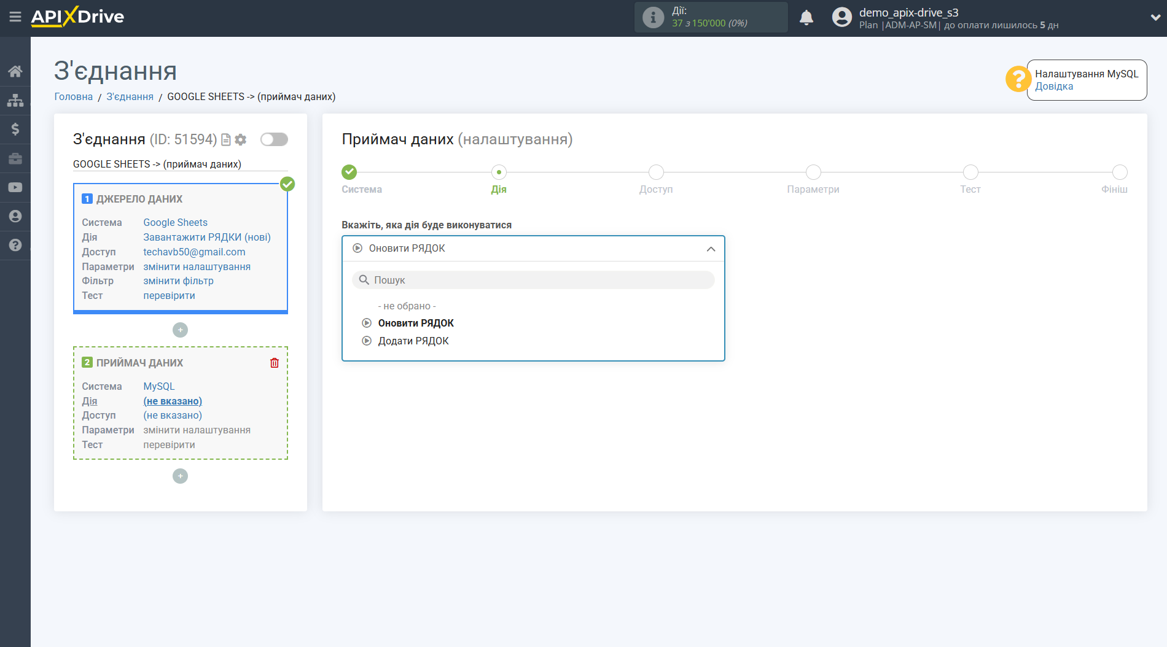Click the Головна breadcrumb link
1167x647 pixels.
(x=74, y=96)
